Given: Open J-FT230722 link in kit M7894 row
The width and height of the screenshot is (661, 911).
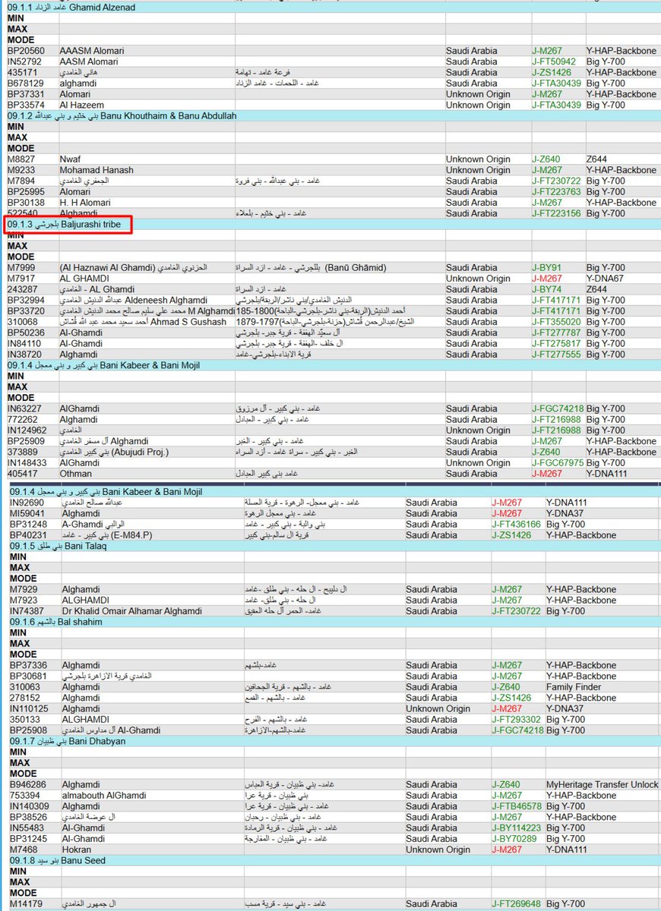Looking at the screenshot, I should [557, 181].
